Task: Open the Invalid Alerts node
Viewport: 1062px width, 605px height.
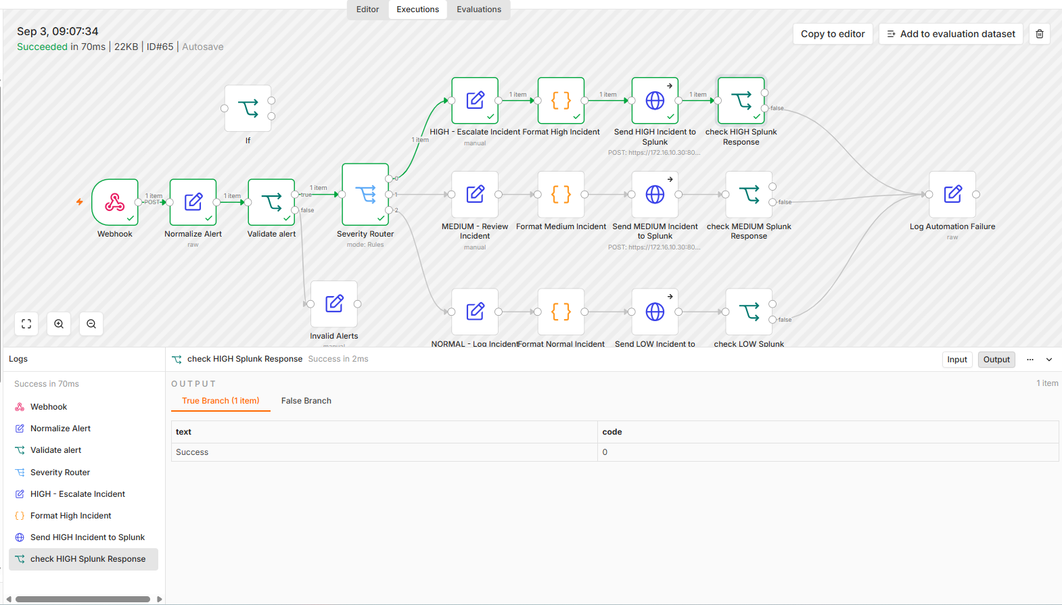Action: pyautogui.click(x=334, y=304)
